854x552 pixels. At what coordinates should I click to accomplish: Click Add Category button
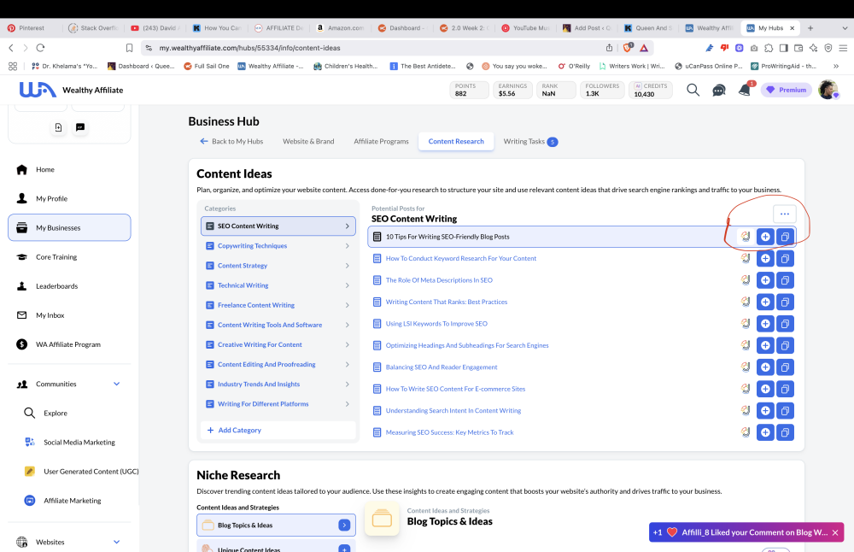coord(278,430)
